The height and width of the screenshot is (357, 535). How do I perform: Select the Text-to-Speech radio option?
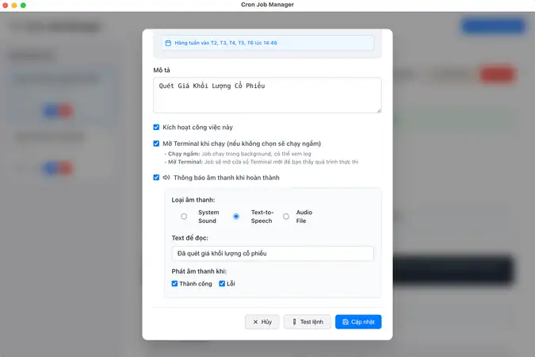[236, 217]
